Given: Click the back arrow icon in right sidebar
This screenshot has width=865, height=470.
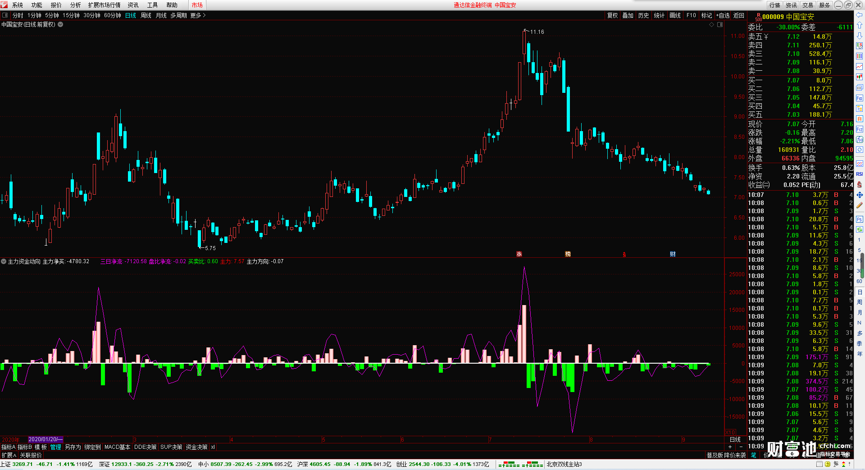Looking at the screenshot, I should pos(859,15).
